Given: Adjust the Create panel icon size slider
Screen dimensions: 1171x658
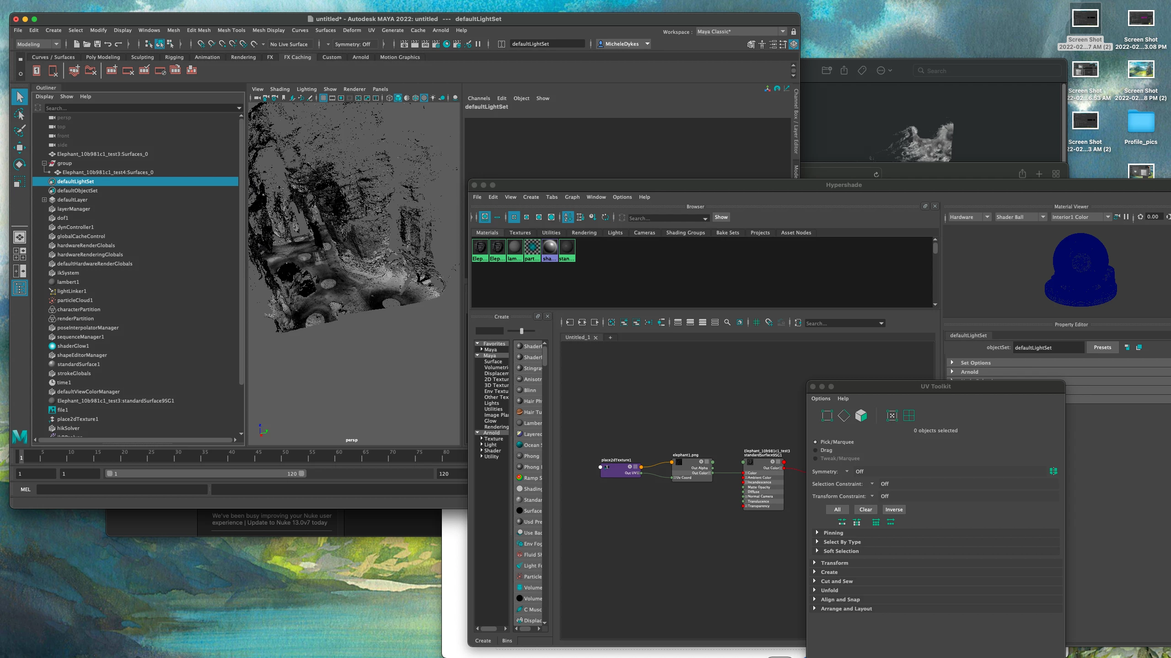Looking at the screenshot, I should tap(521, 331).
